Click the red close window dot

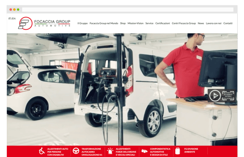(x=11, y=9)
